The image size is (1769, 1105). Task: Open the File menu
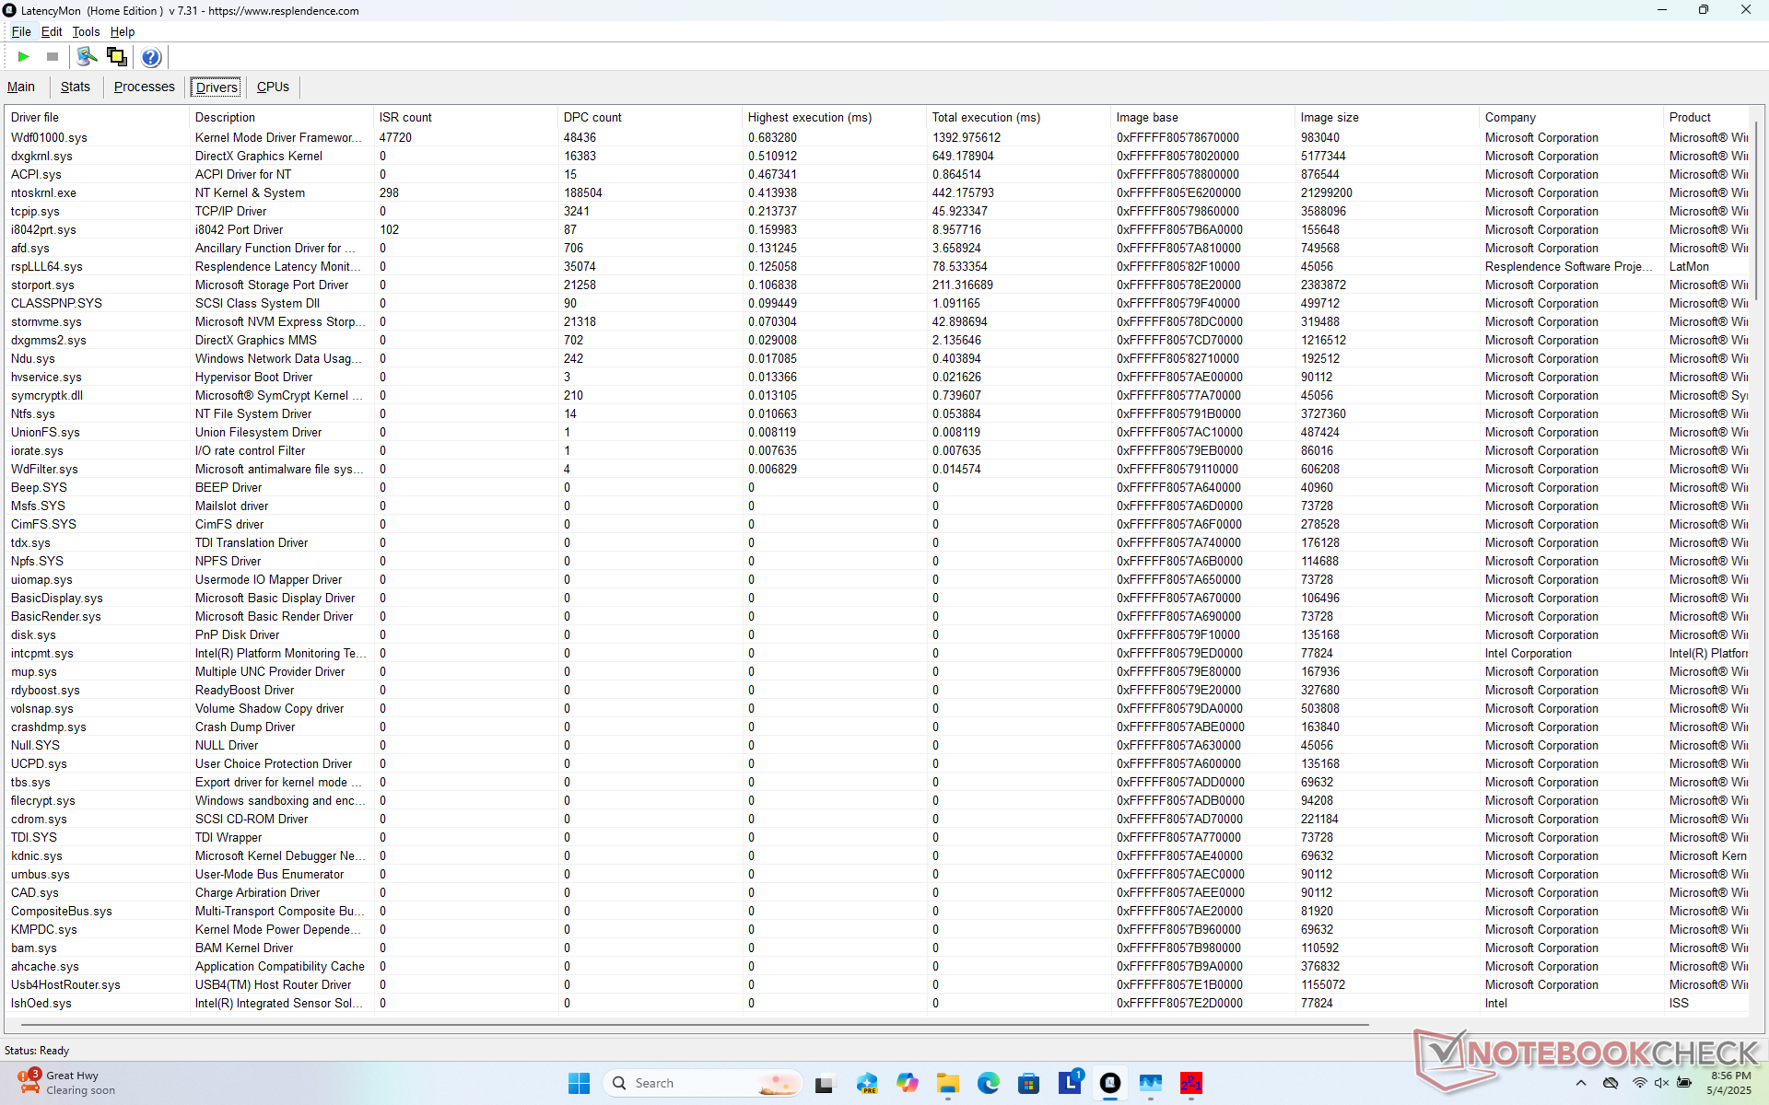click(21, 31)
